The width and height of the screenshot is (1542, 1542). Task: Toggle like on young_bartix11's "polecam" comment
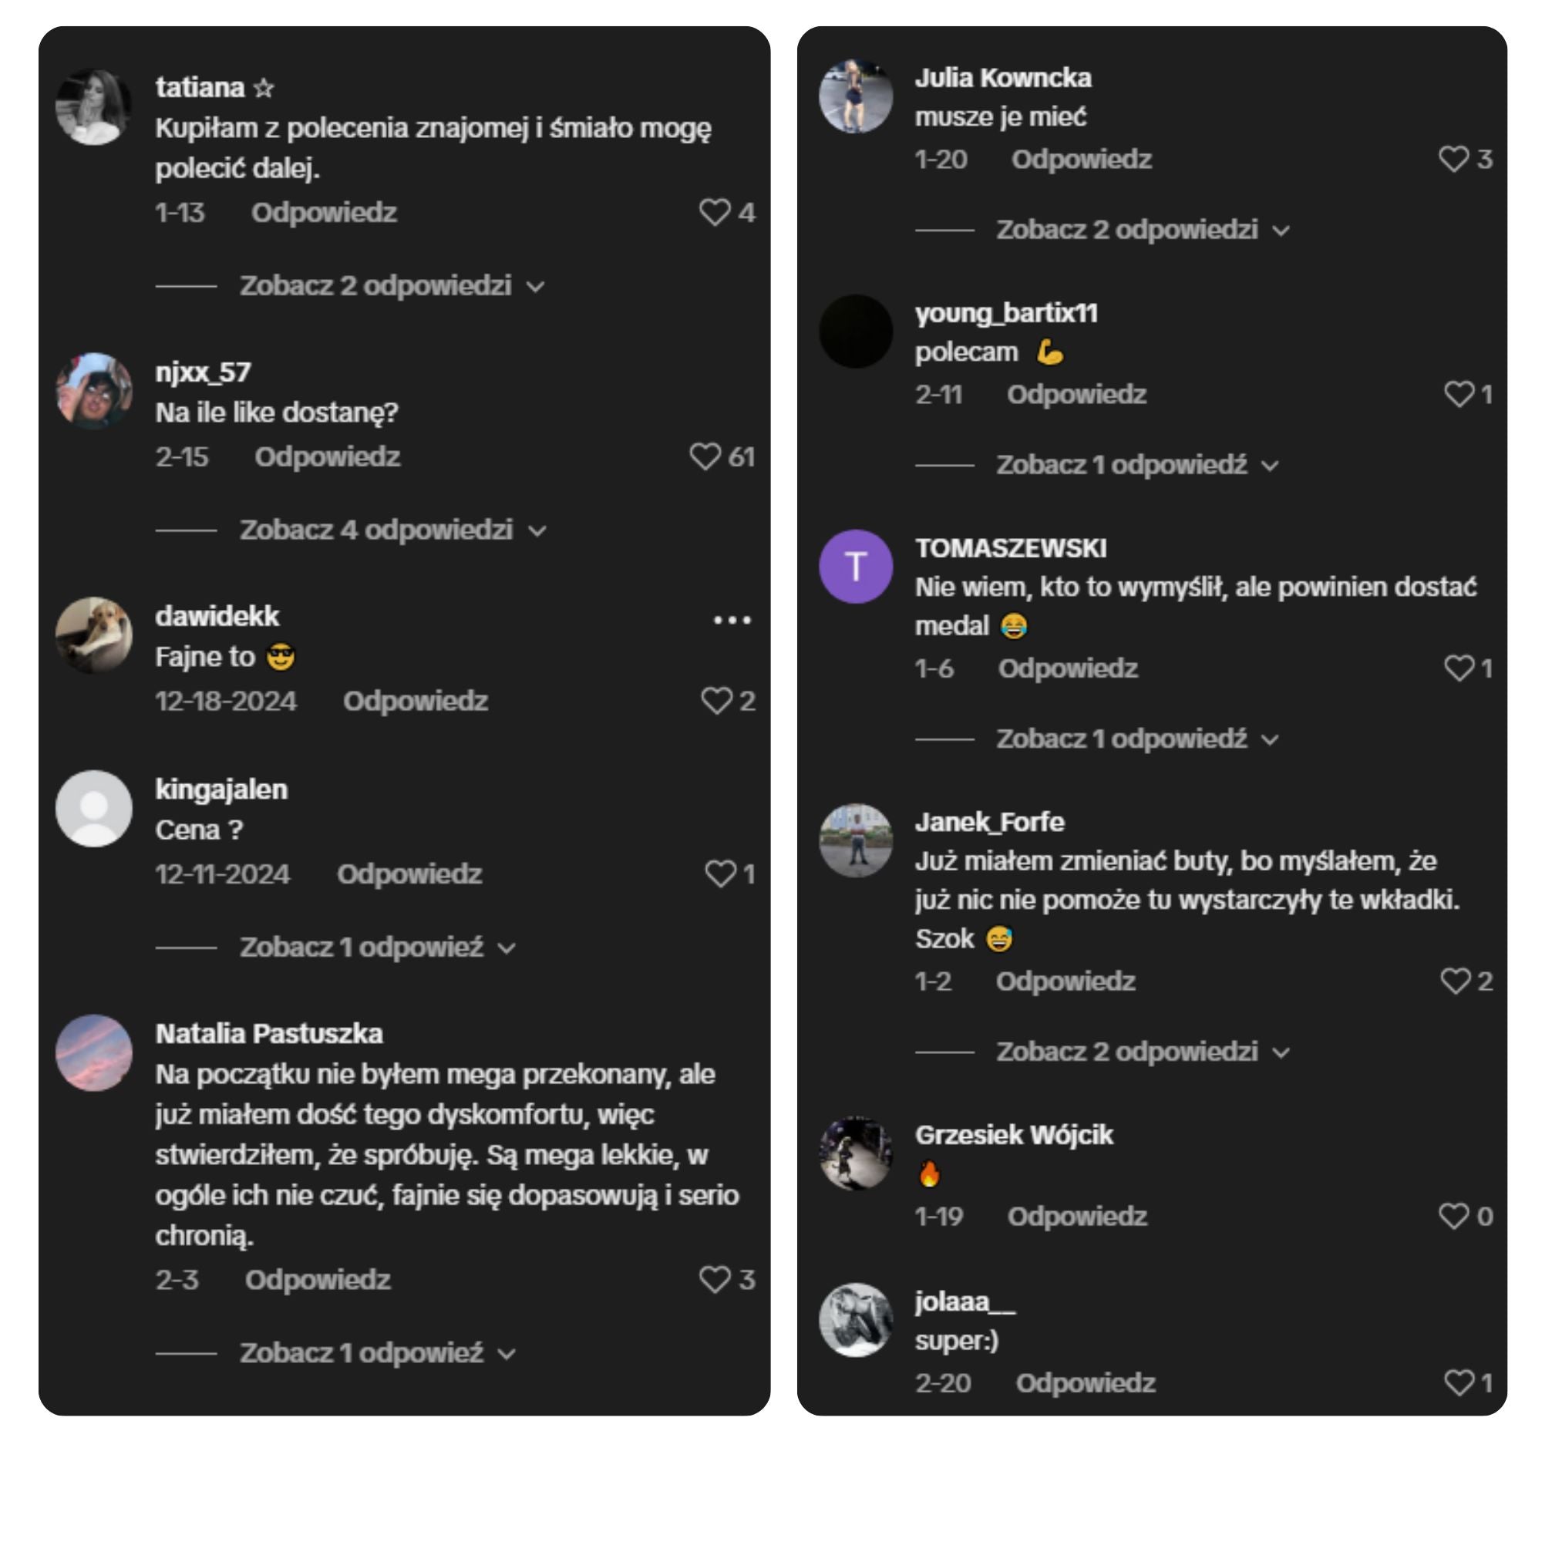(1459, 394)
